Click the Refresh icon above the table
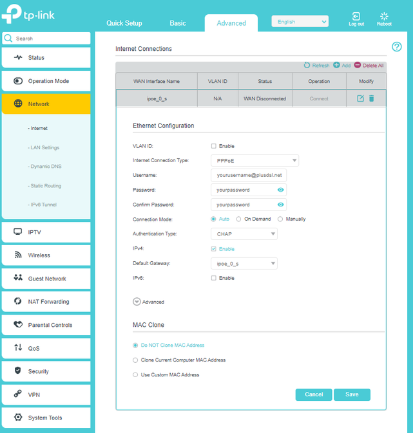 (307, 66)
